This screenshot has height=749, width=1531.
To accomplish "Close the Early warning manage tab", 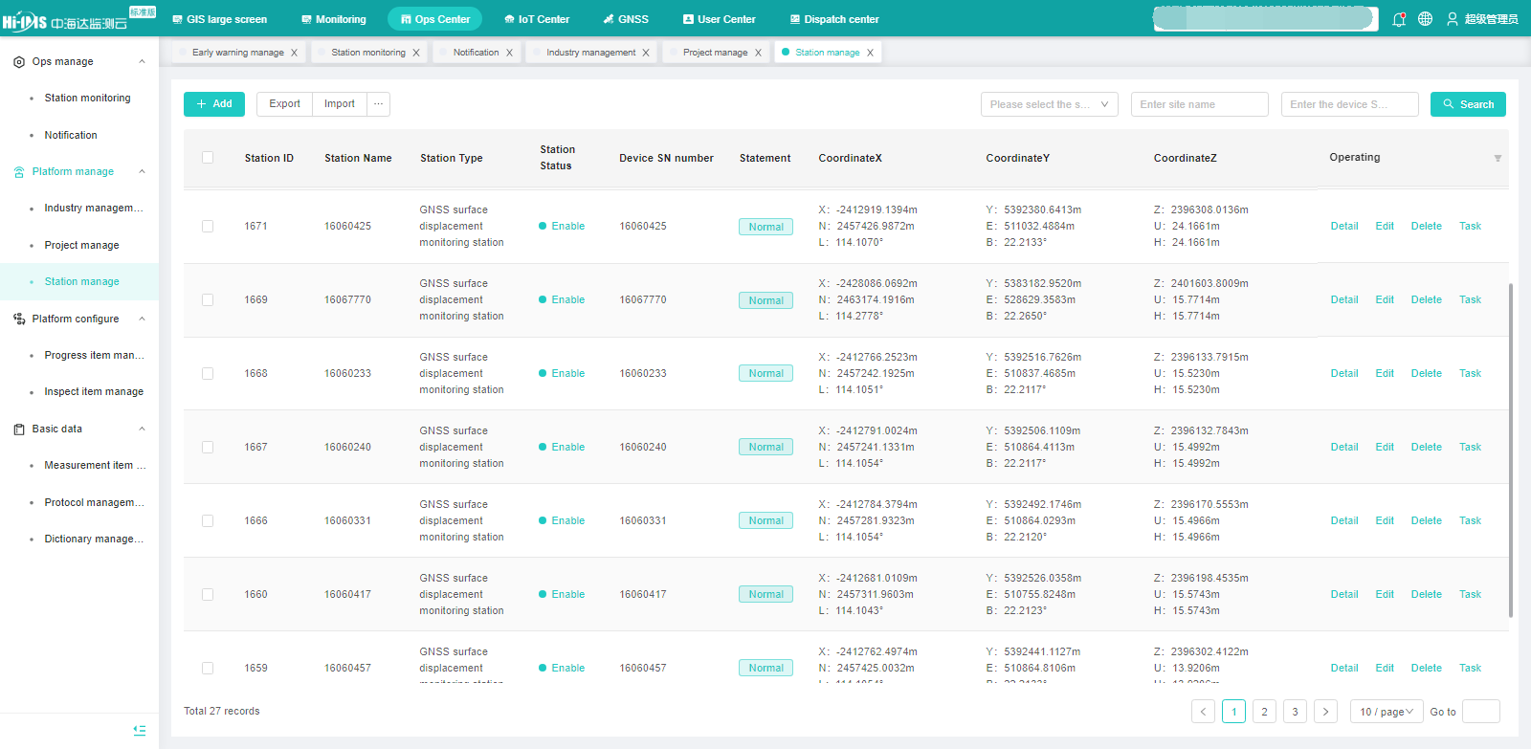I will click(294, 53).
